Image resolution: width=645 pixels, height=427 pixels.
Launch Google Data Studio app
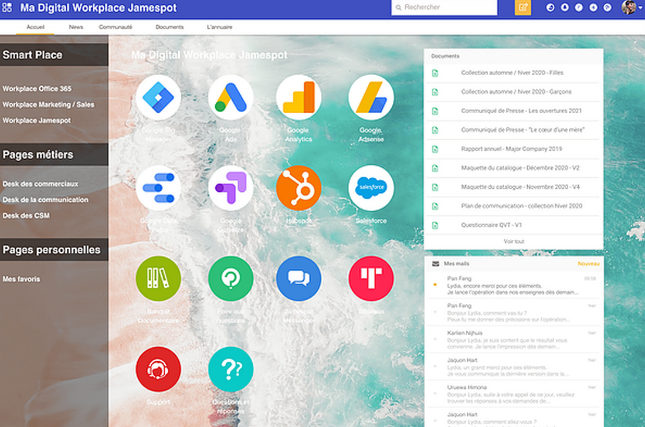tap(158, 188)
